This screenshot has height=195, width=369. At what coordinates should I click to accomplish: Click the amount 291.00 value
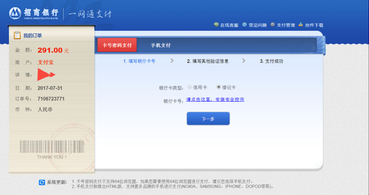(50, 50)
